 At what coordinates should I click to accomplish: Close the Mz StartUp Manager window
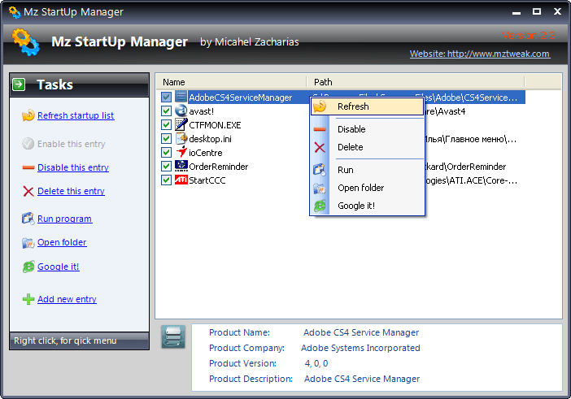[557, 11]
